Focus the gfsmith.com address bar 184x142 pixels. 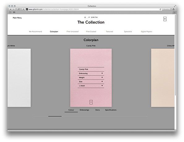click(x=94, y=9)
